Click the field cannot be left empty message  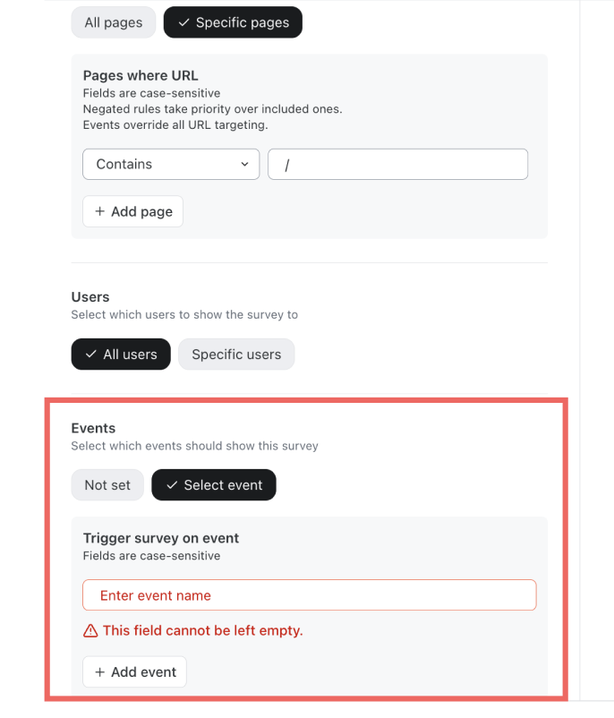[203, 630]
